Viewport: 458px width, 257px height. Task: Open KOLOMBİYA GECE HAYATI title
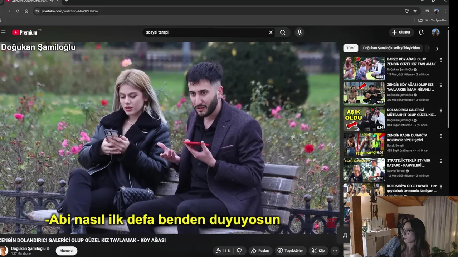412,188
